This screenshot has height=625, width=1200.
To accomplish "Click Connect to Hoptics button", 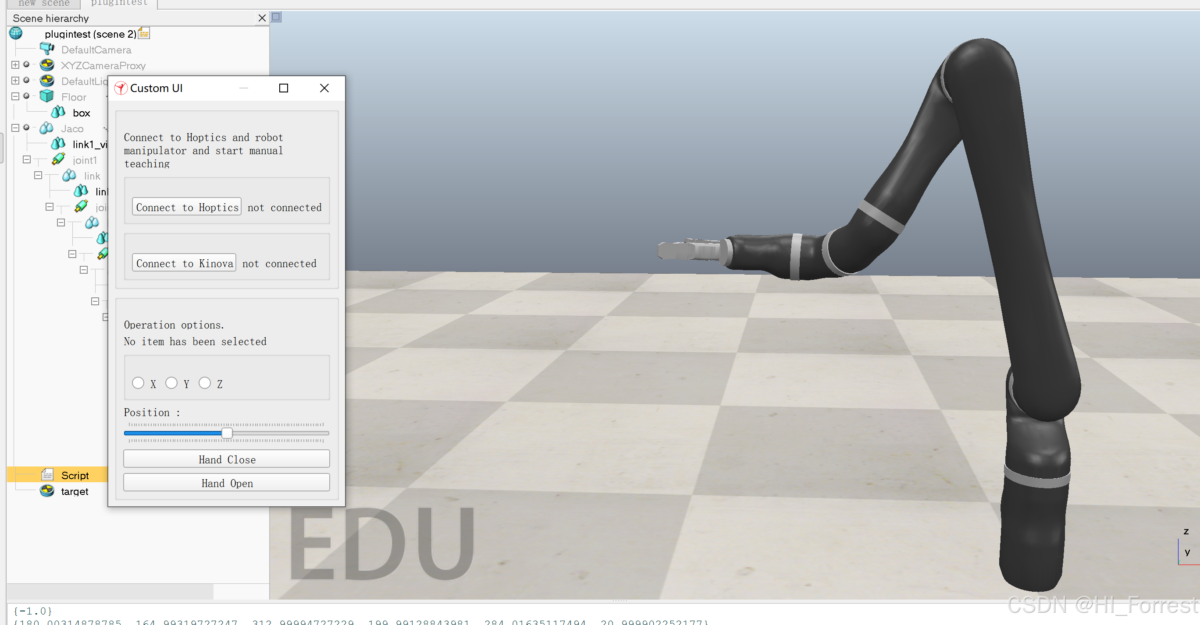I will click(187, 207).
